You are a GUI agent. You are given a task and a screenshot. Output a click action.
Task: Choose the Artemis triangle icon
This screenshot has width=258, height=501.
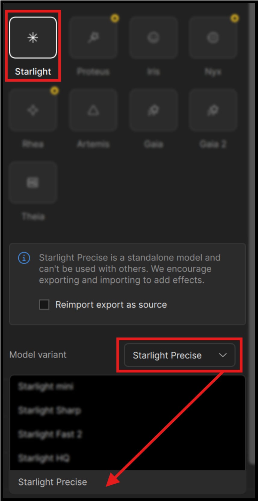pos(93,110)
